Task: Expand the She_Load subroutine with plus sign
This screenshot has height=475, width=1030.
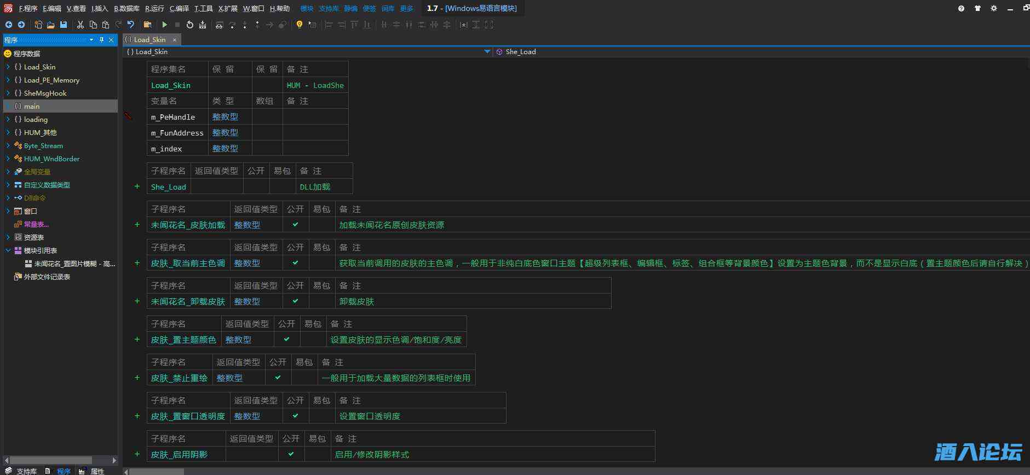Action: point(137,186)
